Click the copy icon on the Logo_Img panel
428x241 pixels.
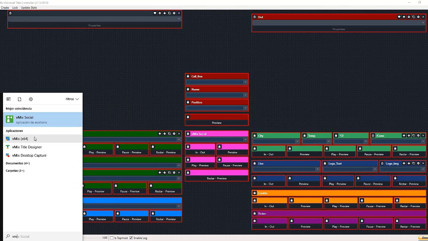413,163
